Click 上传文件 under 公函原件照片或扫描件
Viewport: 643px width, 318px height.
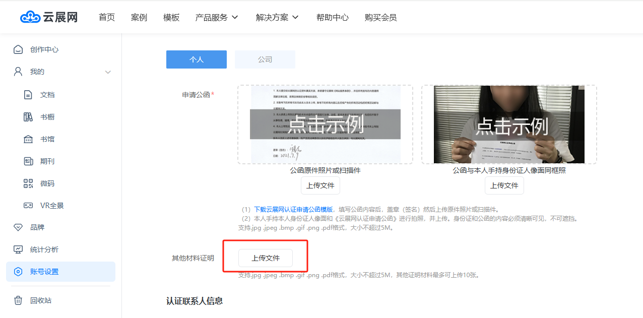point(320,185)
